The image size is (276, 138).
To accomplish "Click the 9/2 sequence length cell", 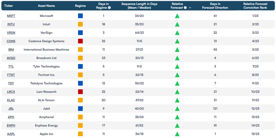I will (139, 66).
